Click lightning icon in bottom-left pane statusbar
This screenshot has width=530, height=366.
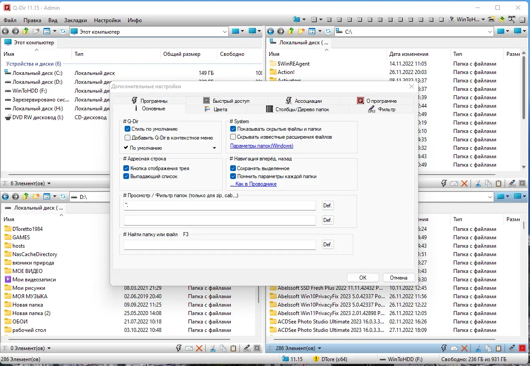178,348
